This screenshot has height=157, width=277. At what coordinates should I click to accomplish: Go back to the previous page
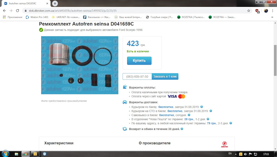pos(4,11)
